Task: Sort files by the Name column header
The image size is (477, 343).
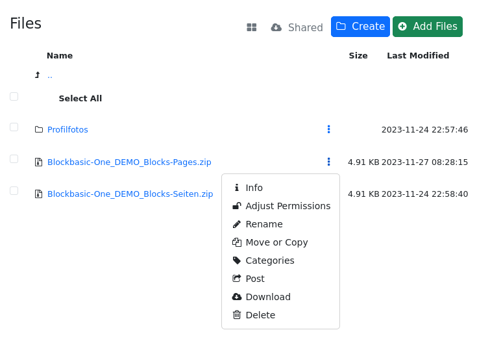Action: (60, 56)
